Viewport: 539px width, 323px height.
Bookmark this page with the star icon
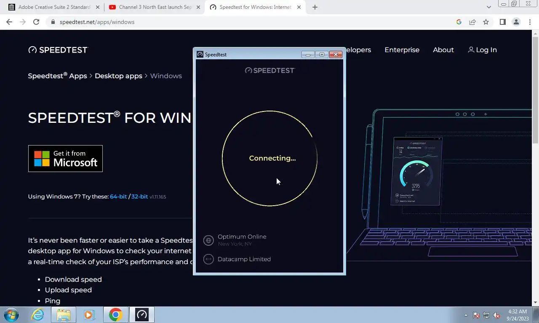486,22
